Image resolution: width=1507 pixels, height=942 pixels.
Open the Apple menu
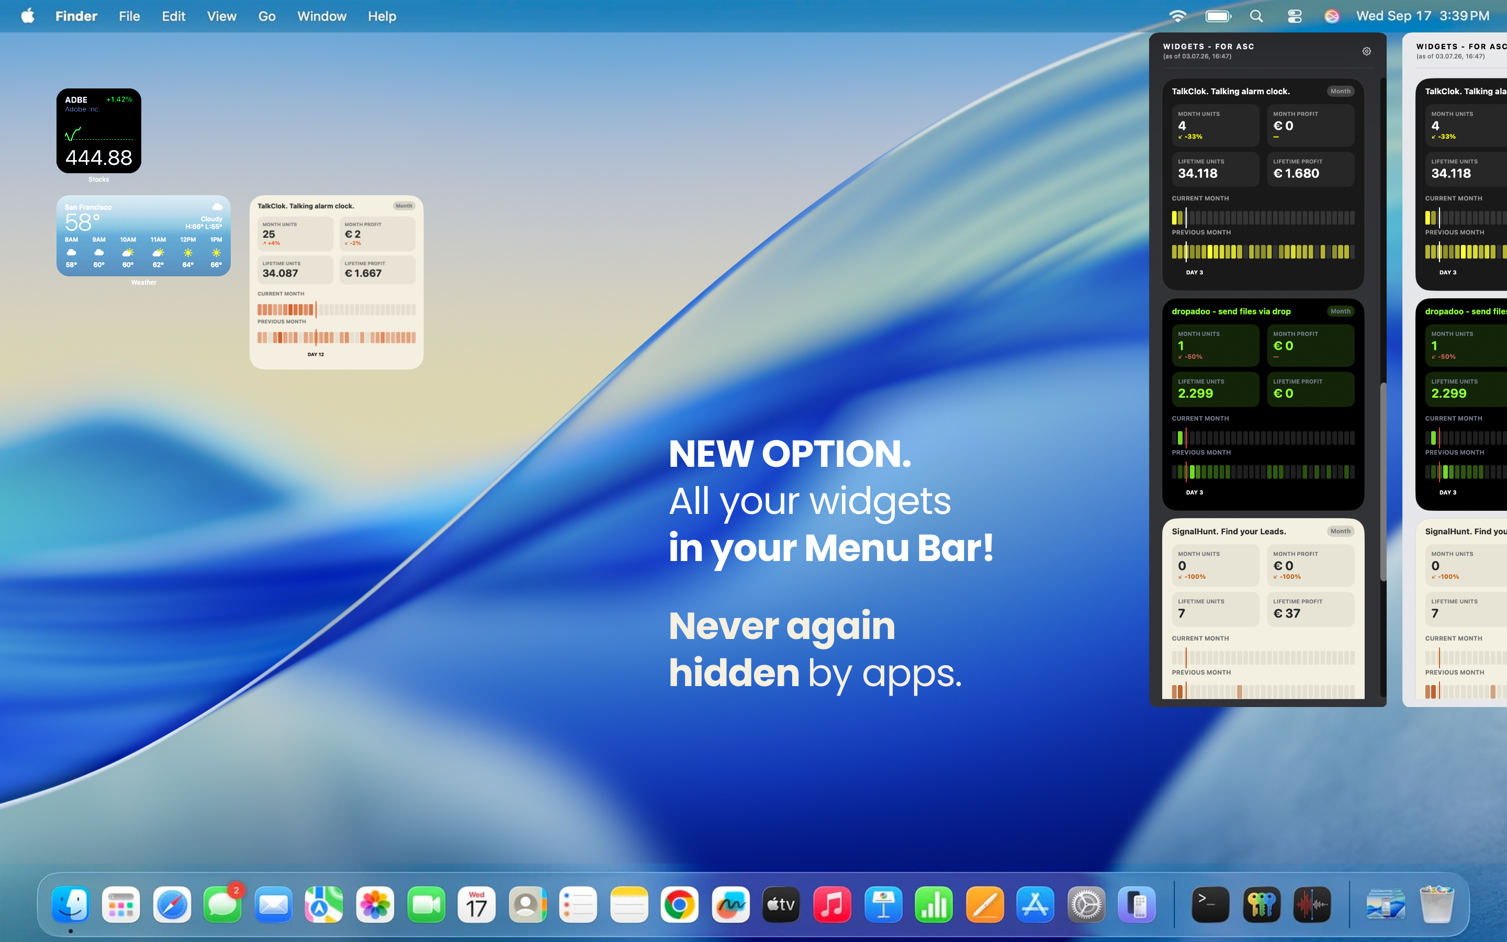coord(28,16)
